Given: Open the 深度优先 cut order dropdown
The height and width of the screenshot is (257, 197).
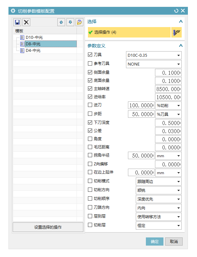Looking at the screenshot, I should coord(158,199).
